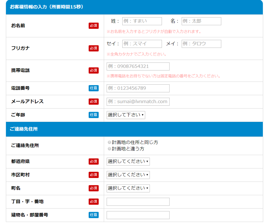267x224 pixels.
Task: Click the メールアドレス row label
Action: [x=27, y=102]
